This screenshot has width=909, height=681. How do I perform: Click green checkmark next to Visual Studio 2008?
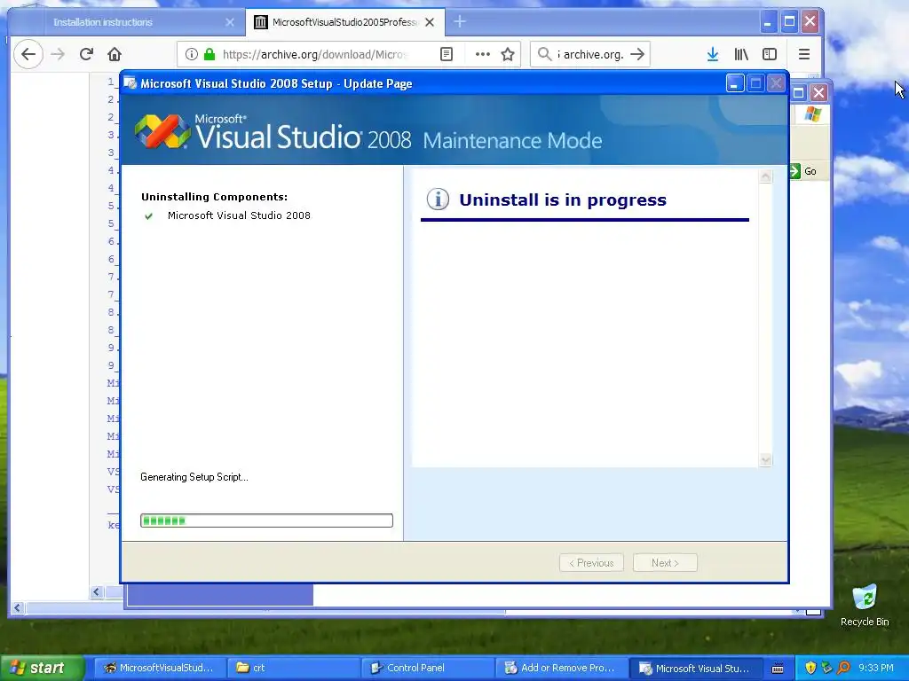pos(148,216)
